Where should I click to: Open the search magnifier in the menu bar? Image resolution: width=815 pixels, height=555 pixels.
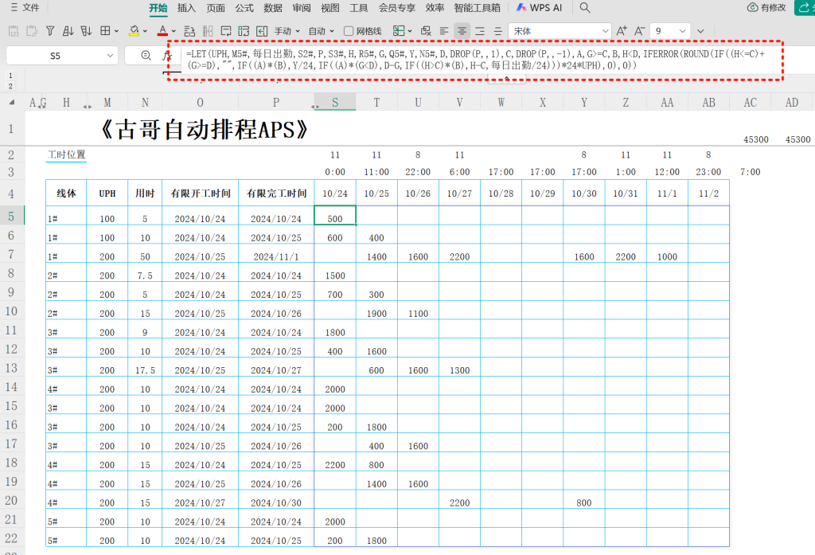click(585, 8)
